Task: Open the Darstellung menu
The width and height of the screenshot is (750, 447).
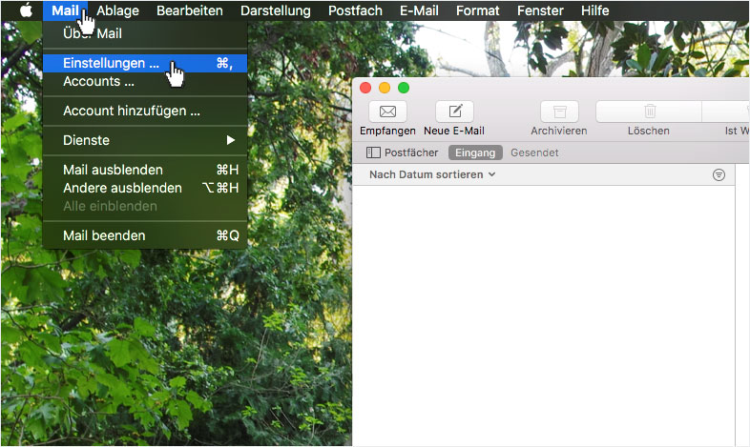Action: pyautogui.click(x=276, y=10)
